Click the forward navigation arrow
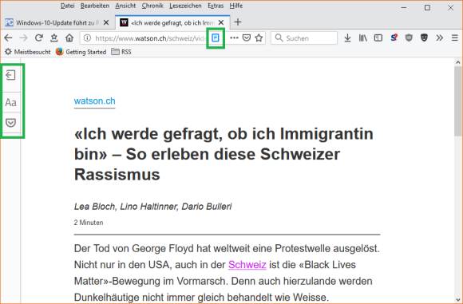Image resolution: width=463 pixels, height=304 pixels. pyautogui.click(x=23, y=38)
